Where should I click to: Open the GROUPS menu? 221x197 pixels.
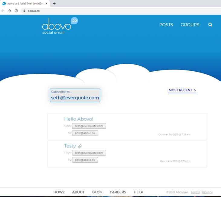[190, 25]
